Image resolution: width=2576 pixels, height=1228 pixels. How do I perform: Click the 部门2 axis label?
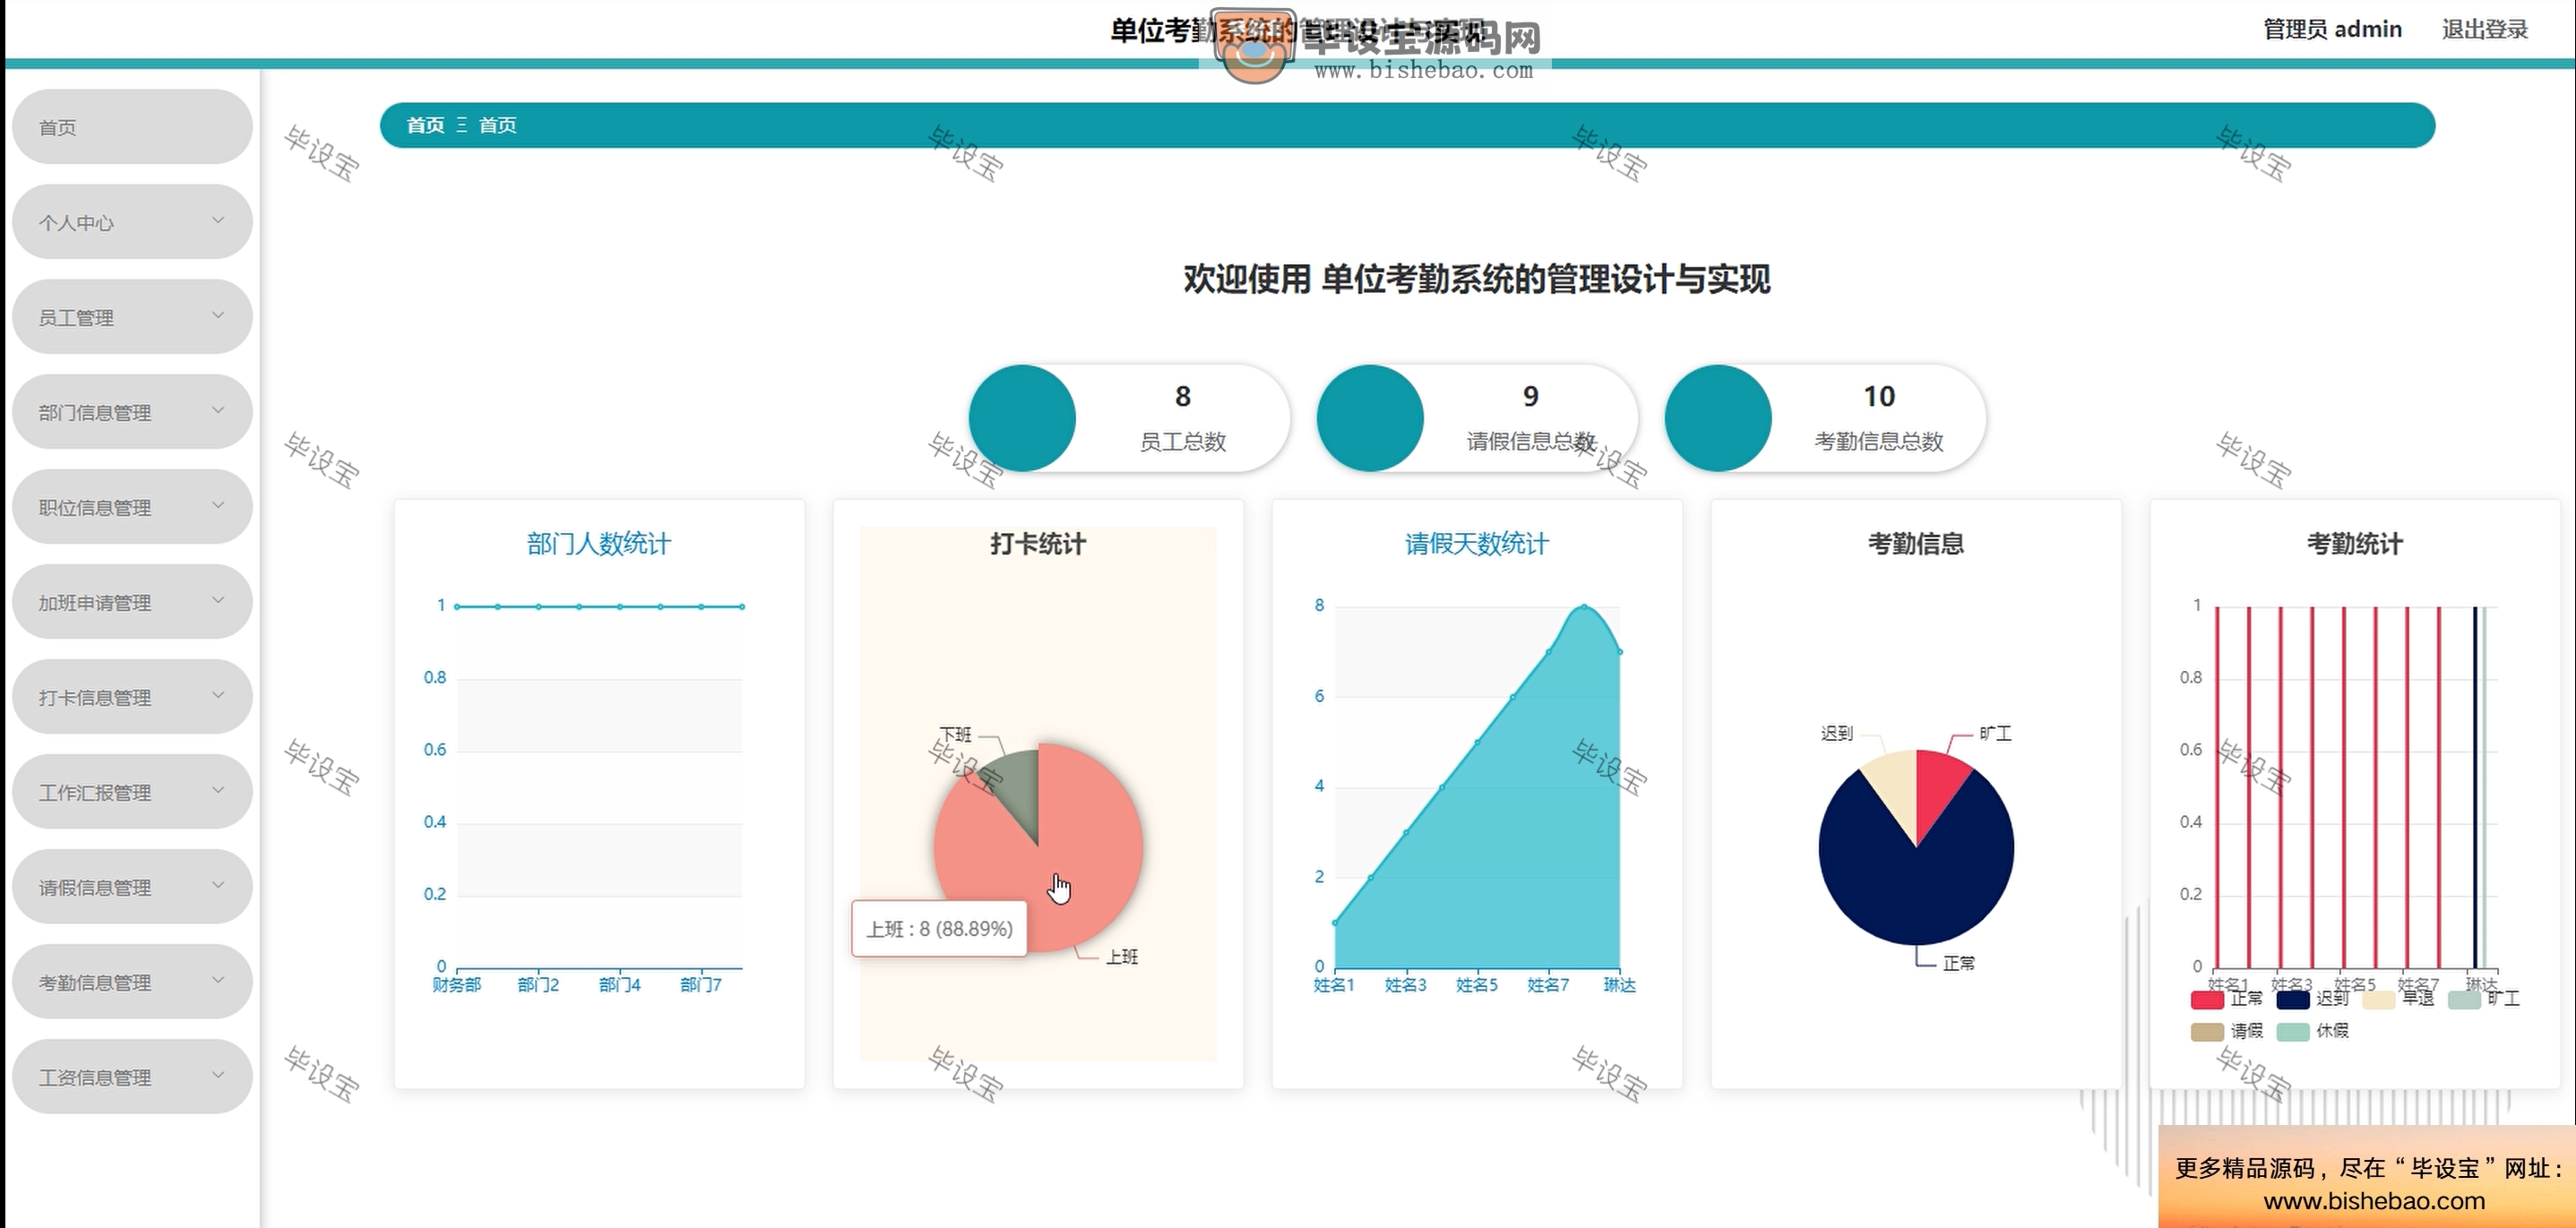pos(538,985)
